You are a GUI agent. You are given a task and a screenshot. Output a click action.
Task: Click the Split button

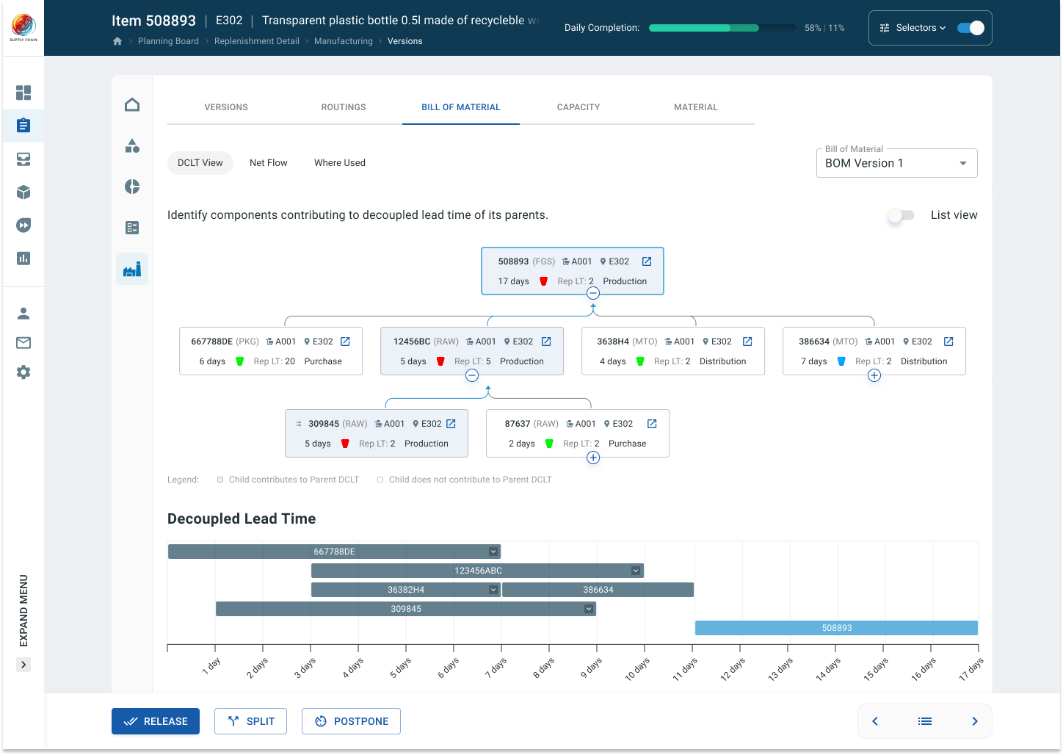coord(250,721)
